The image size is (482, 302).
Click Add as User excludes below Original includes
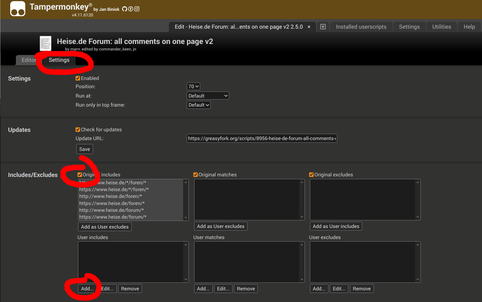point(104,227)
